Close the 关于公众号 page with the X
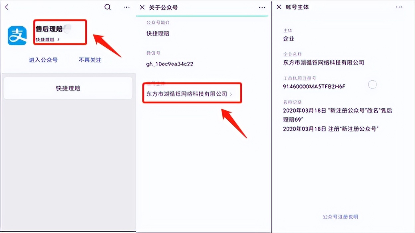The image size is (415, 233). pyautogui.click(x=142, y=7)
